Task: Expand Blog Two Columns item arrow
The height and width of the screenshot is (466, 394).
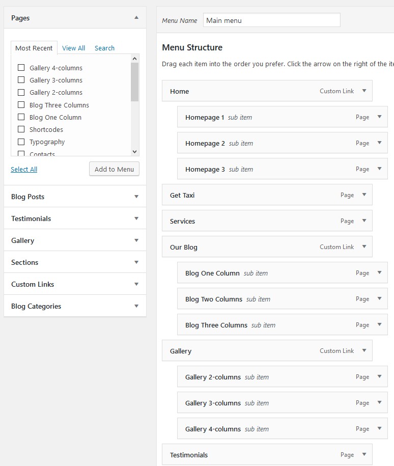Action: pos(379,298)
